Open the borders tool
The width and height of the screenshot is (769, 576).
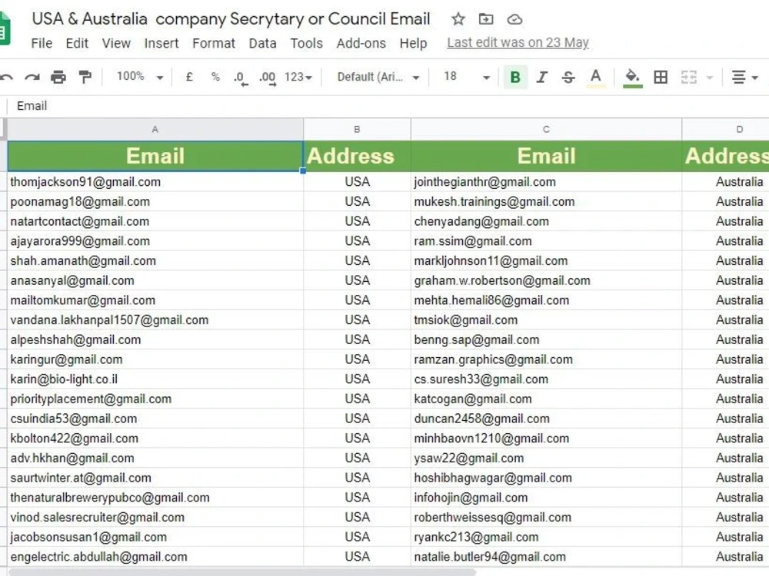659,77
